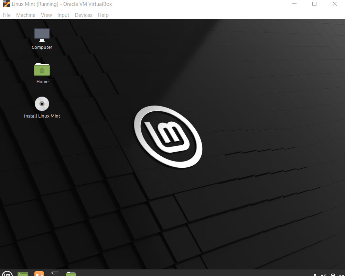Open the Files manager in the panel
This screenshot has width=345, height=276.
(x=71, y=274)
